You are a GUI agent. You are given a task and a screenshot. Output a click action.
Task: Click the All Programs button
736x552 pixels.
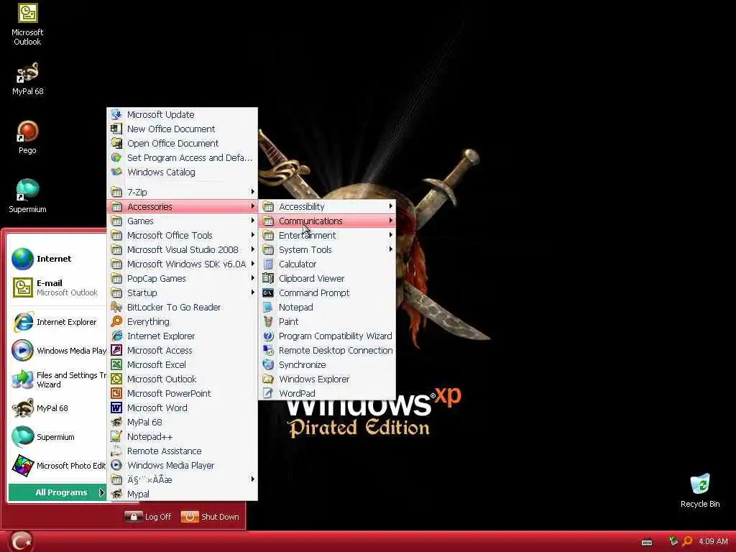pyautogui.click(x=57, y=492)
